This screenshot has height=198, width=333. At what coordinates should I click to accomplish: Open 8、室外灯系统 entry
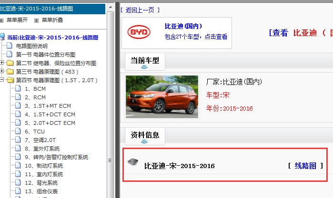click(42, 149)
